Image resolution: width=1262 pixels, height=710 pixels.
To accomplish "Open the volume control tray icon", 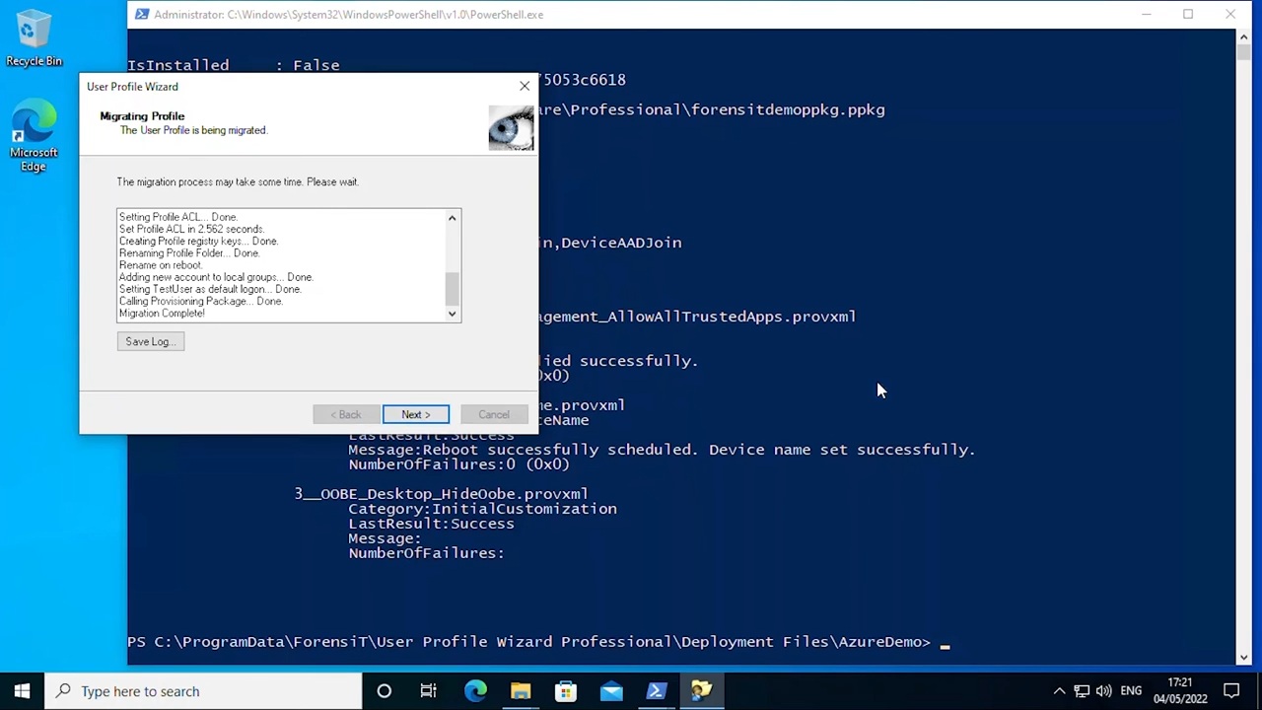I will click(x=1103, y=691).
